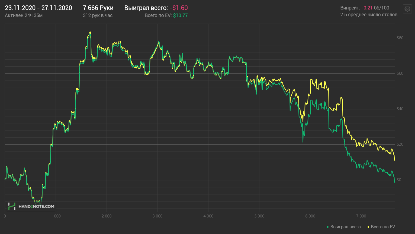Click the "7 666 Руки" hands count
This screenshot has height=234, width=415.
pos(98,8)
